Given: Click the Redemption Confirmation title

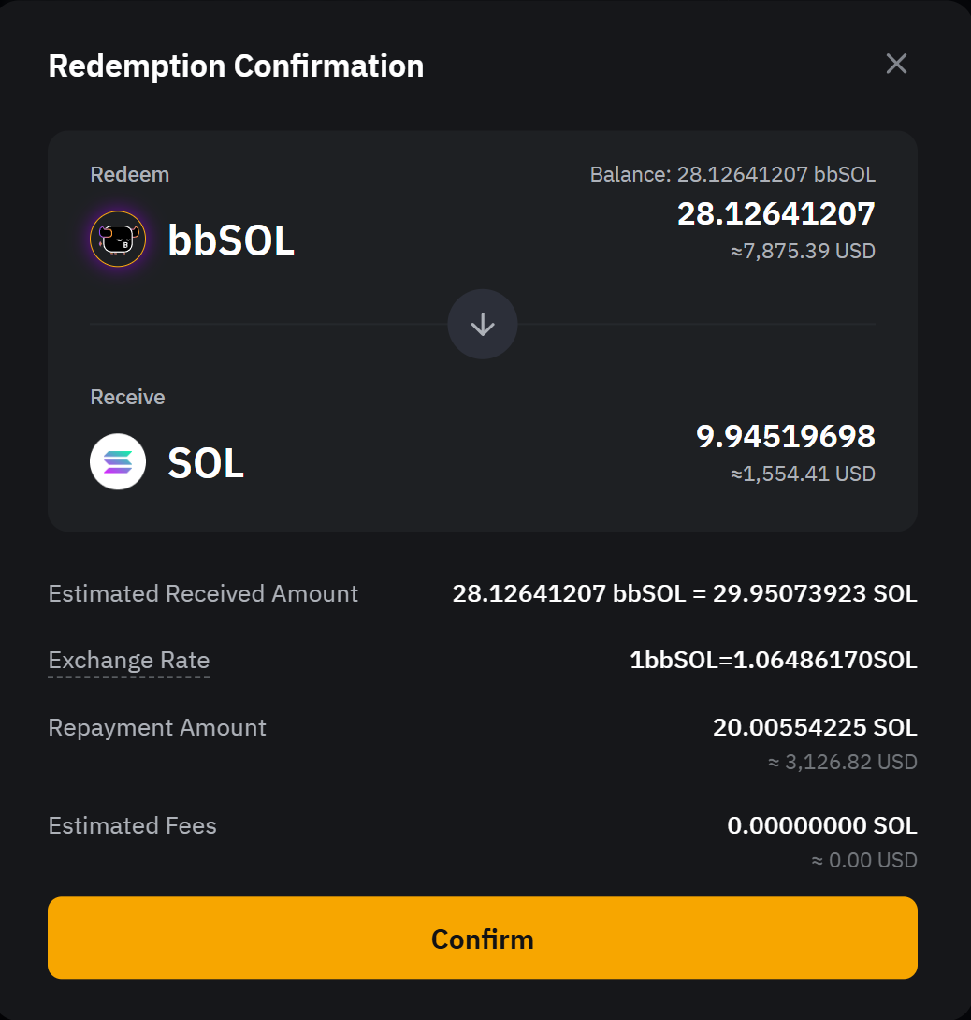Looking at the screenshot, I should (236, 66).
